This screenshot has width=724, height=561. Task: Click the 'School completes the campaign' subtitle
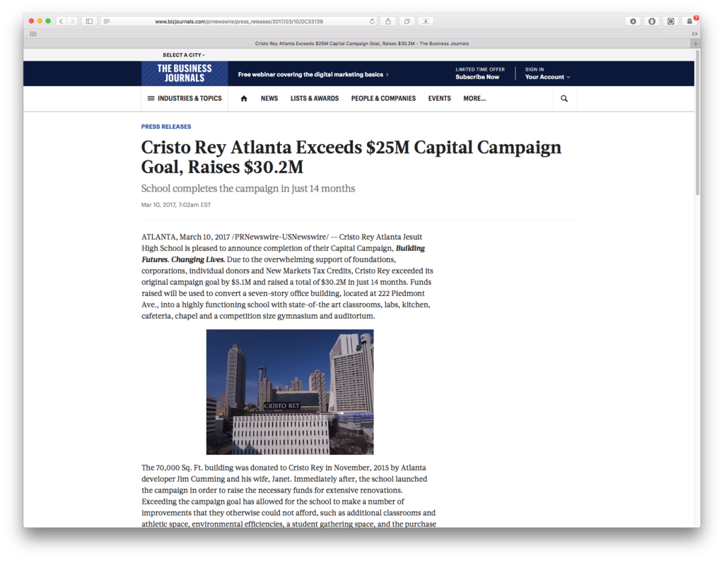(x=248, y=188)
